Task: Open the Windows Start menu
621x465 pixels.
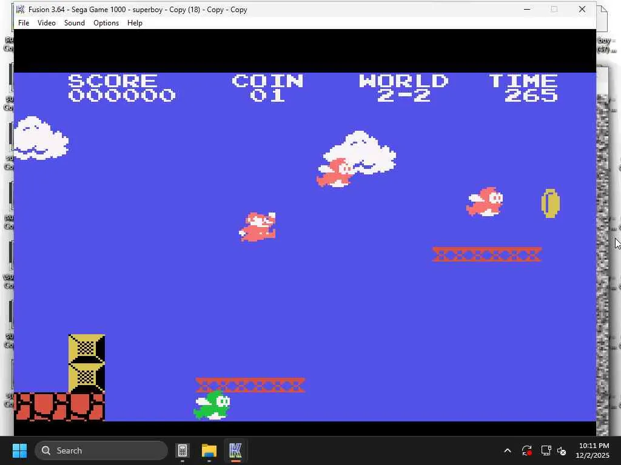Action: [x=19, y=450]
